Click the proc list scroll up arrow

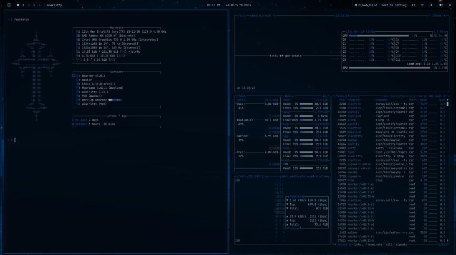(x=447, y=100)
